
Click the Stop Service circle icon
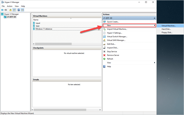[104, 52]
